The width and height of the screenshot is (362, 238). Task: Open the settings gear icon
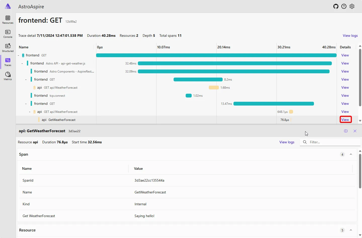pyautogui.click(x=352, y=7)
